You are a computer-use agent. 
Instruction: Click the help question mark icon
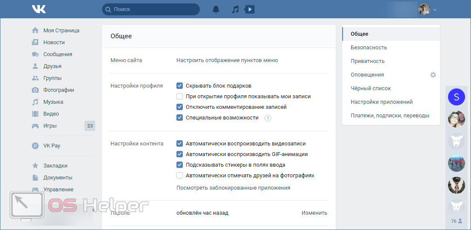(267, 118)
